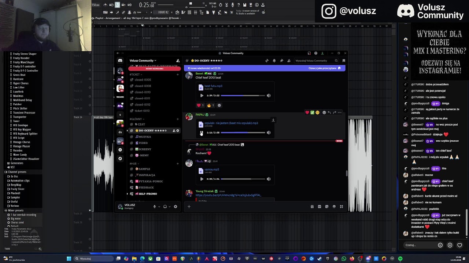Click the Discord search field
Viewport: 469px width, 263px height.
pyautogui.click(x=317, y=61)
